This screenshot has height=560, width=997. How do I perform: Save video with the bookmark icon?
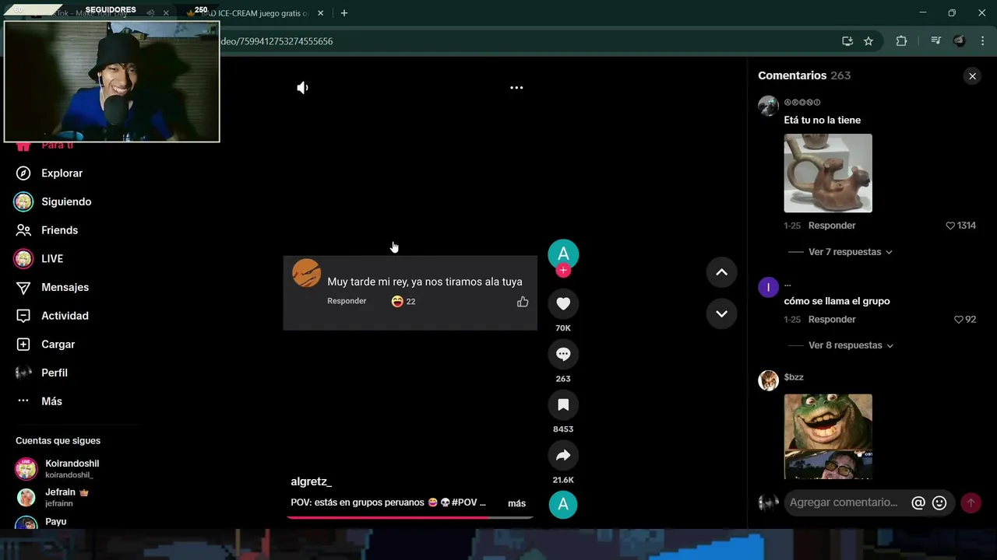point(563,404)
